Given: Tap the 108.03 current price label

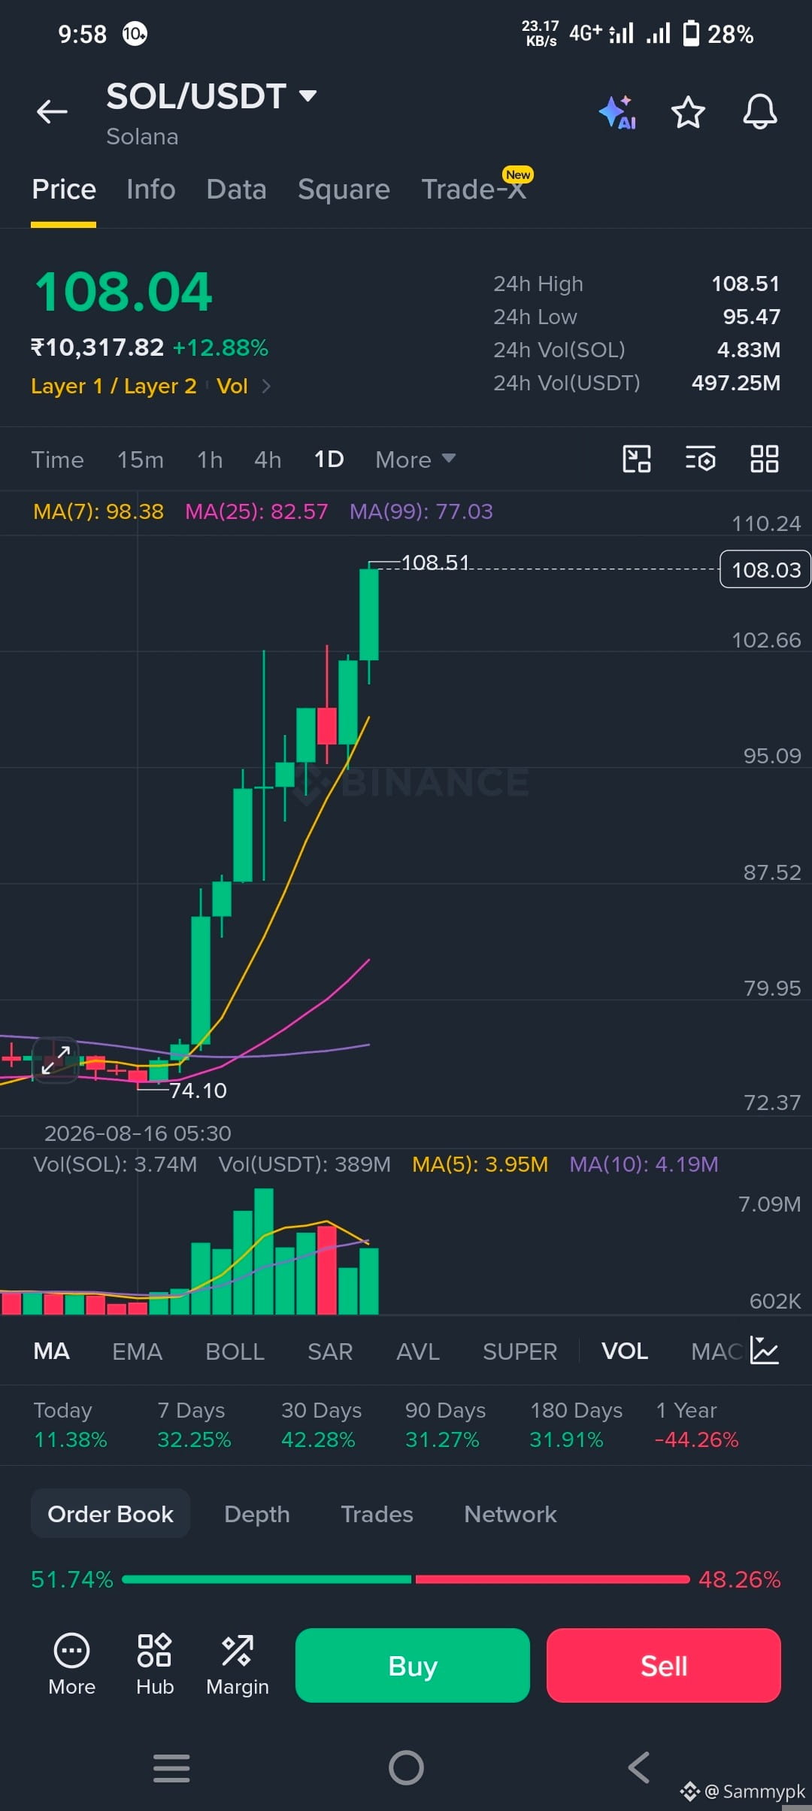Looking at the screenshot, I should (x=765, y=569).
